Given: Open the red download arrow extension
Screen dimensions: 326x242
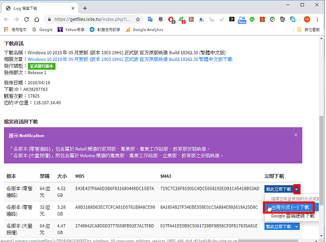Looking at the screenshot, I should click(x=262, y=19).
